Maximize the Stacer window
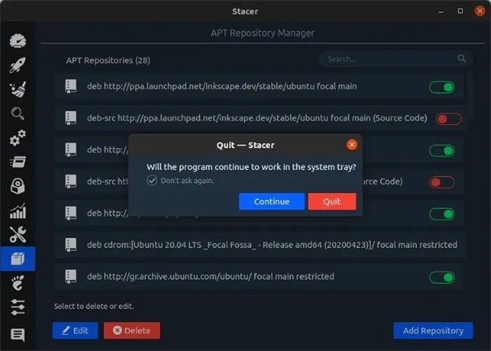The width and height of the screenshot is (491, 351). 460,11
